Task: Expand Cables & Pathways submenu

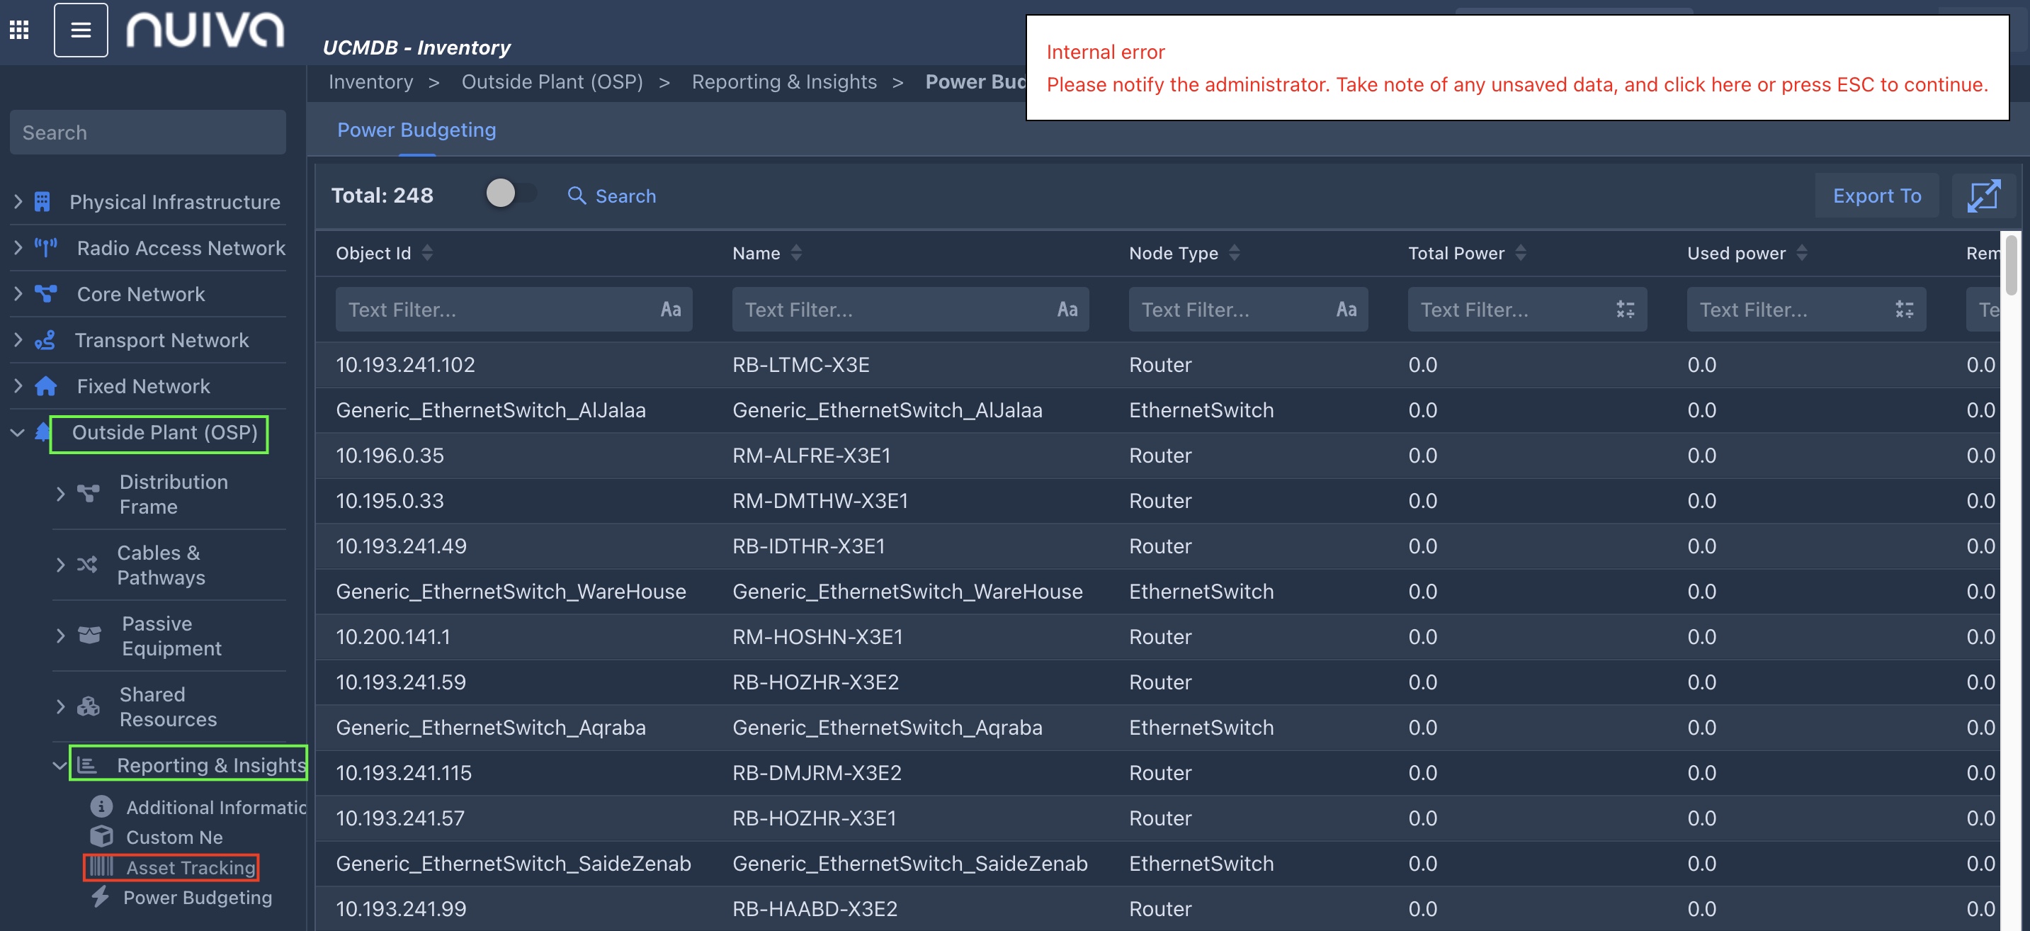Action: (60, 565)
